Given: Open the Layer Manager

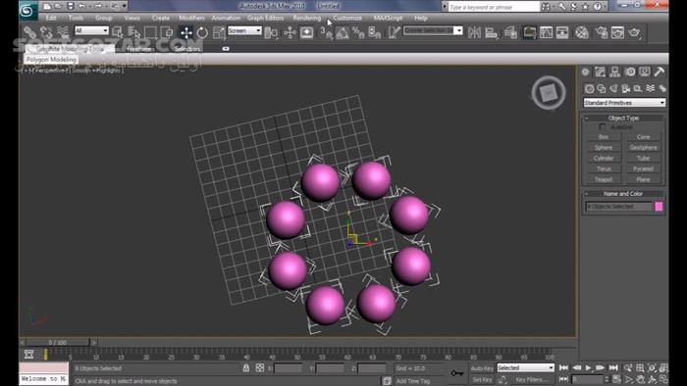Looking at the screenshot, I should pos(510,32).
